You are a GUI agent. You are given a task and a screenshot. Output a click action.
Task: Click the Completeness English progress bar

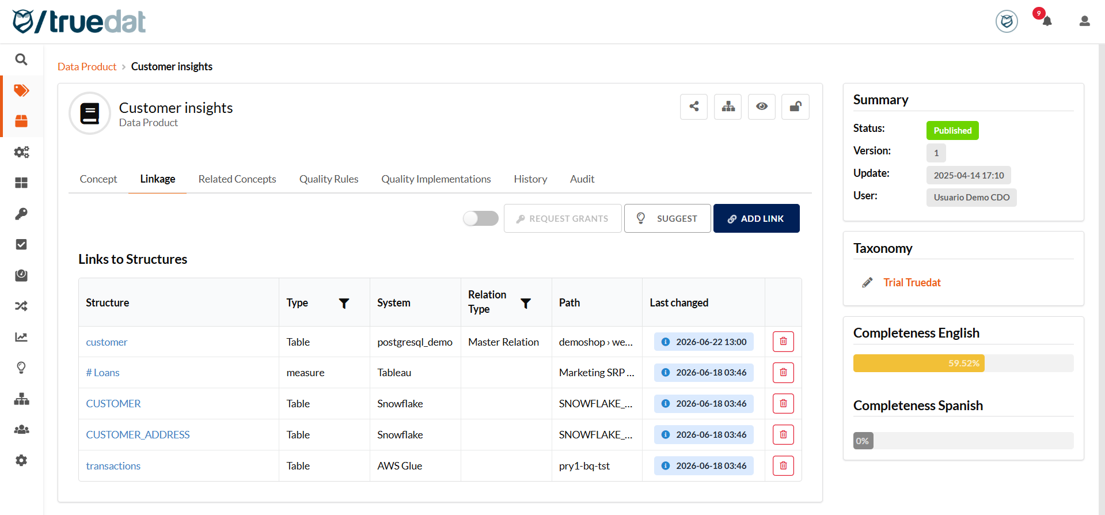[x=963, y=363]
